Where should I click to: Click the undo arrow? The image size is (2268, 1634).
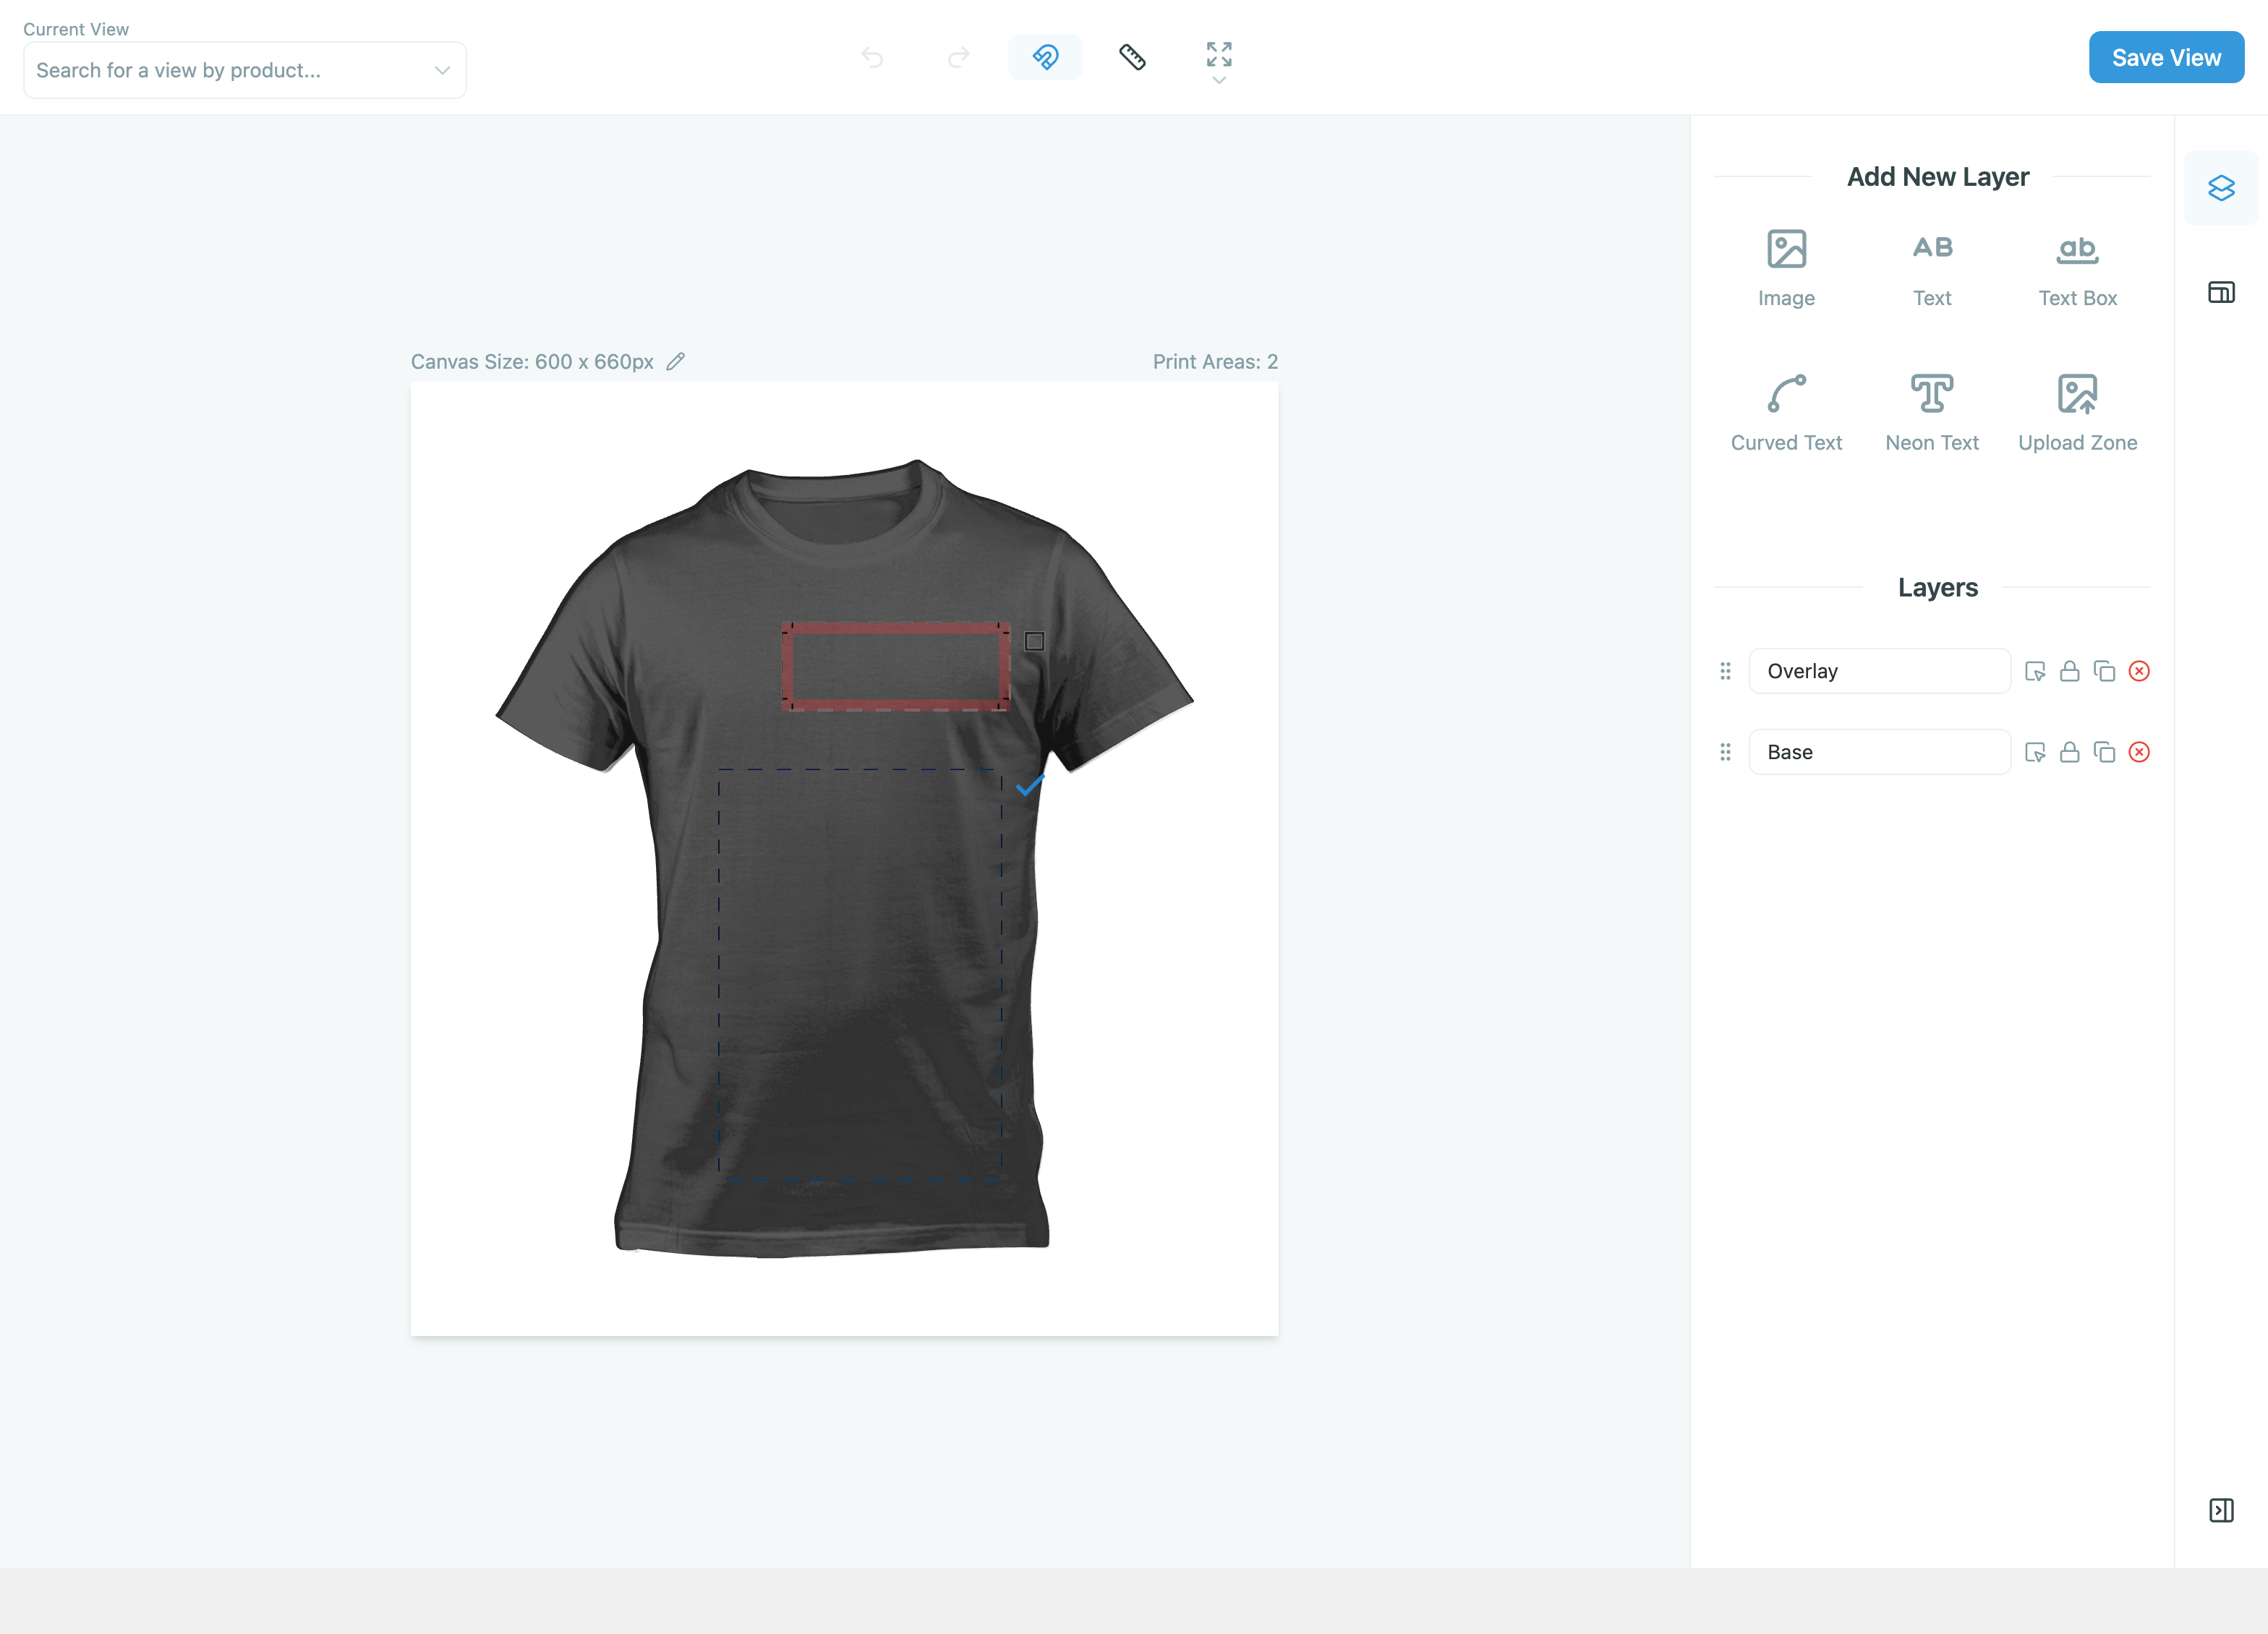pyautogui.click(x=872, y=57)
